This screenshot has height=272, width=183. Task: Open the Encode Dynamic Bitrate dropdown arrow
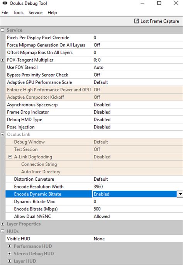click(x=180, y=194)
